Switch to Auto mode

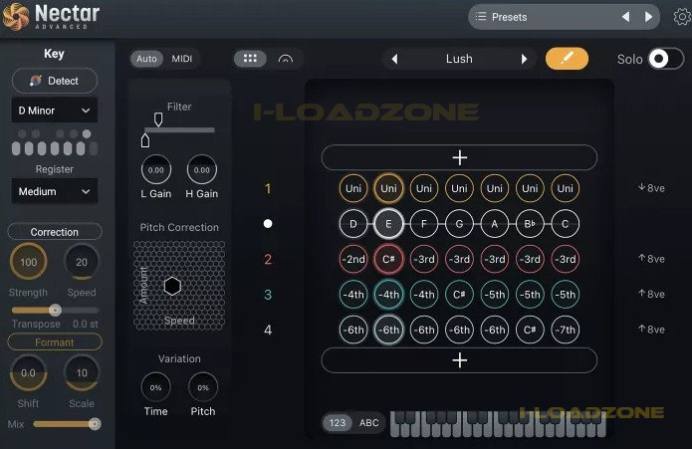(x=146, y=59)
